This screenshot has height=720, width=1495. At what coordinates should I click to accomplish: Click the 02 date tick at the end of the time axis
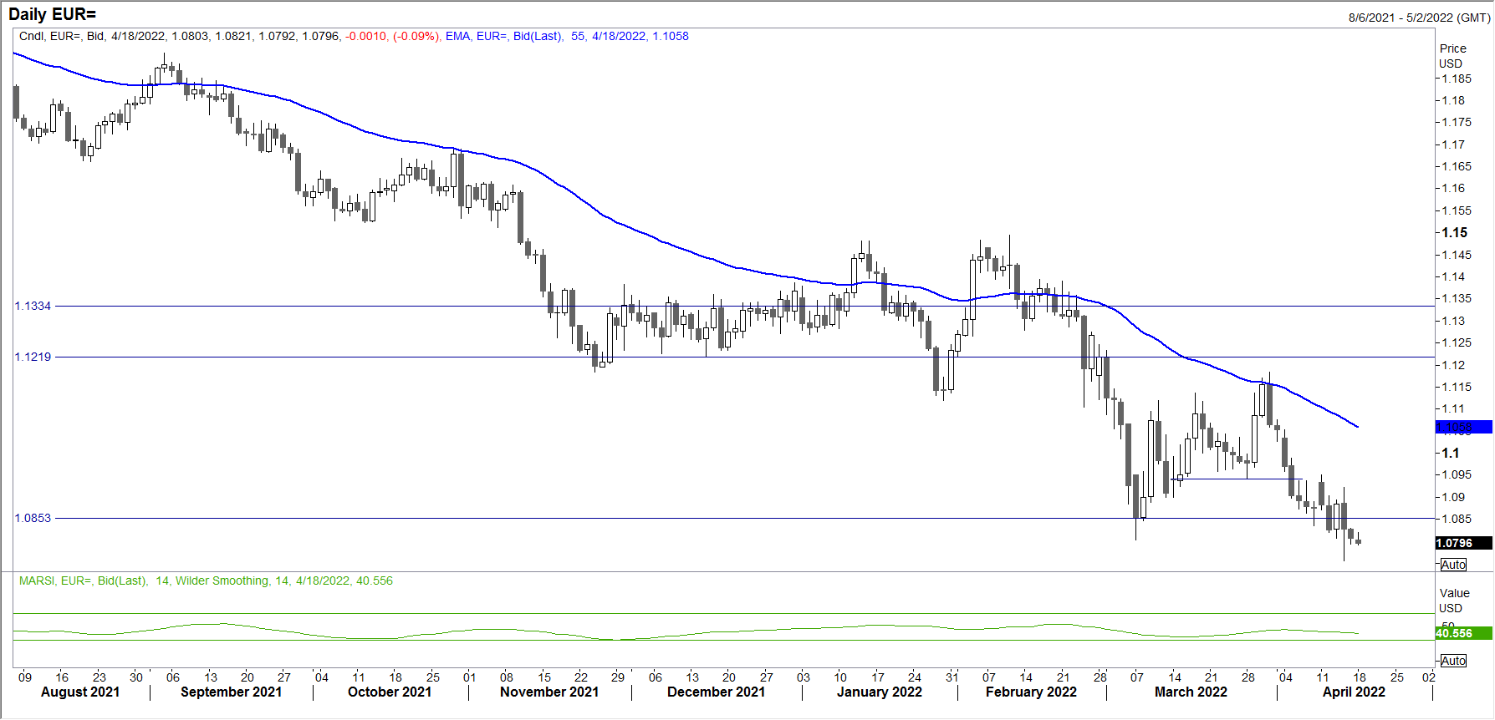point(1429,677)
